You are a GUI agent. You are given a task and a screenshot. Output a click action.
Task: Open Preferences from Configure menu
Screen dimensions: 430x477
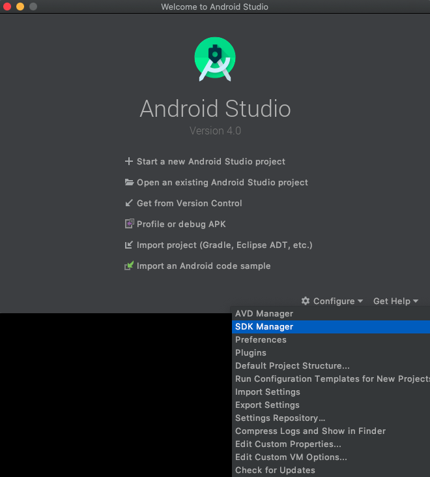(331, 340)
